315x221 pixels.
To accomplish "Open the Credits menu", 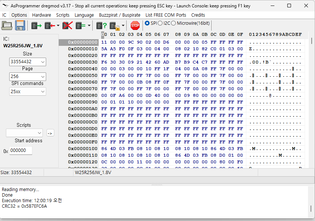I will [x=198, y=15].
